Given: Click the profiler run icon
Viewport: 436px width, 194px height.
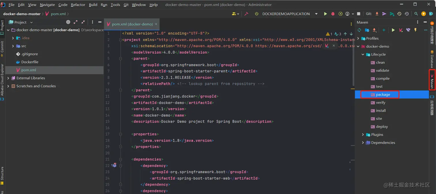Looking at the screenshot, I should [x=347, y=14].
